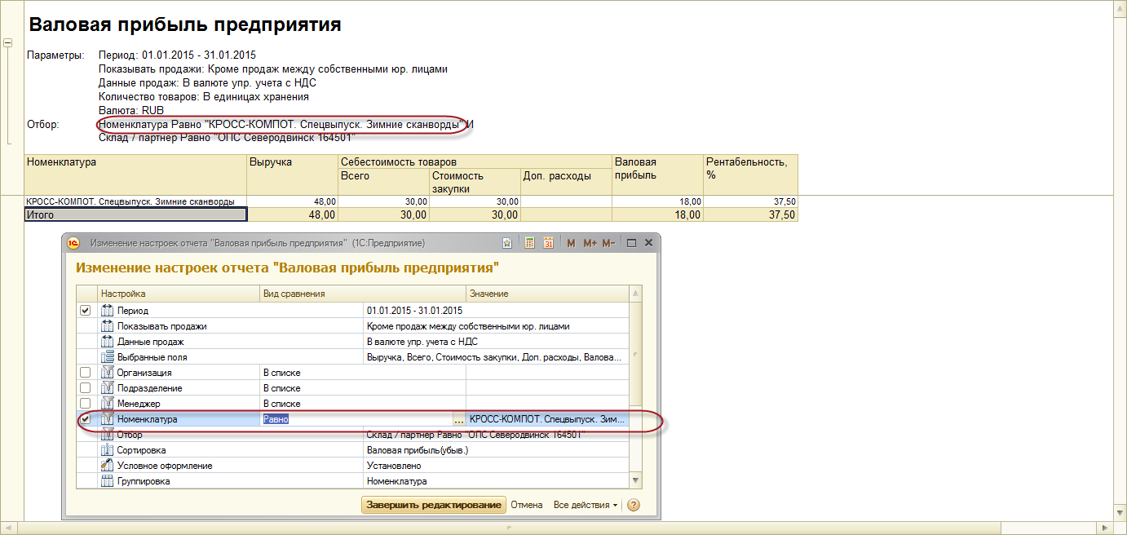This screenshot has height=535, width=1127.
Task: Click the Итого profitability cell 37,50
Action: [750, 214]
